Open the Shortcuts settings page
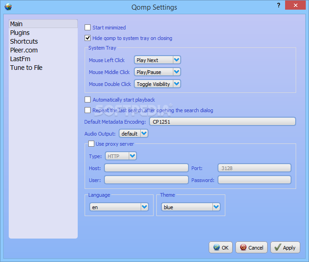Image resolution: width=309 pixels, height=262 pixels. pyautogui.click(x=43, y=41)
